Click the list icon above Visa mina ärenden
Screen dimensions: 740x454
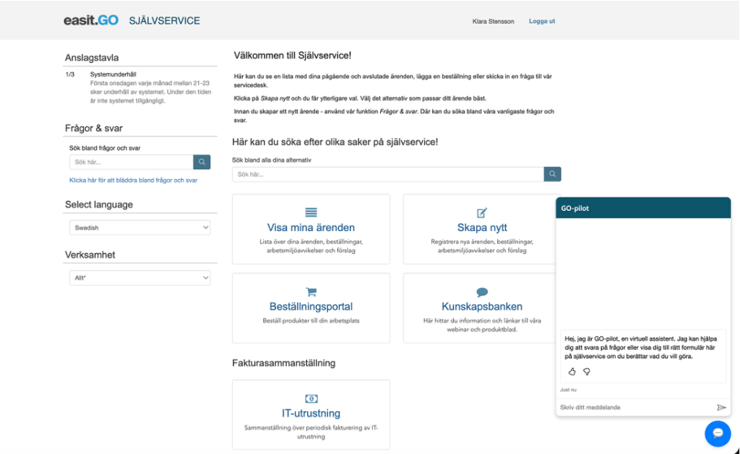(x=311, y=212)
